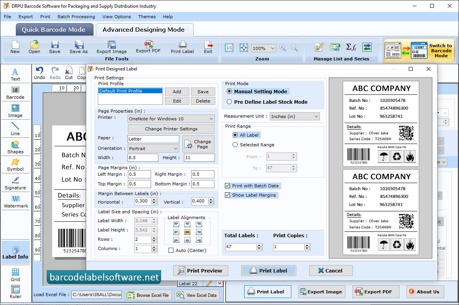Select the Barcode tool
The height and width of the screenshot is (305, 459).
click(x=15, y=93)
